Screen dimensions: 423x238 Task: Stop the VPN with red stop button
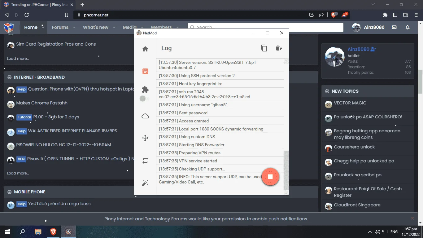[x=270, y=177]
